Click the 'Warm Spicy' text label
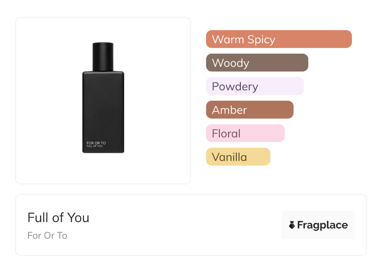The height and width of the screenshot is (271, 382). click(244, 40)
